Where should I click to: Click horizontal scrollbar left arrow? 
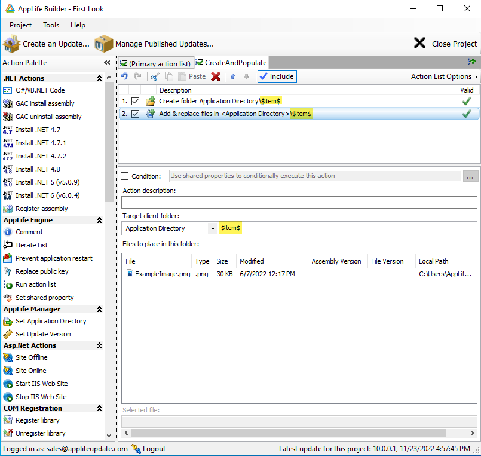[126, 433]
